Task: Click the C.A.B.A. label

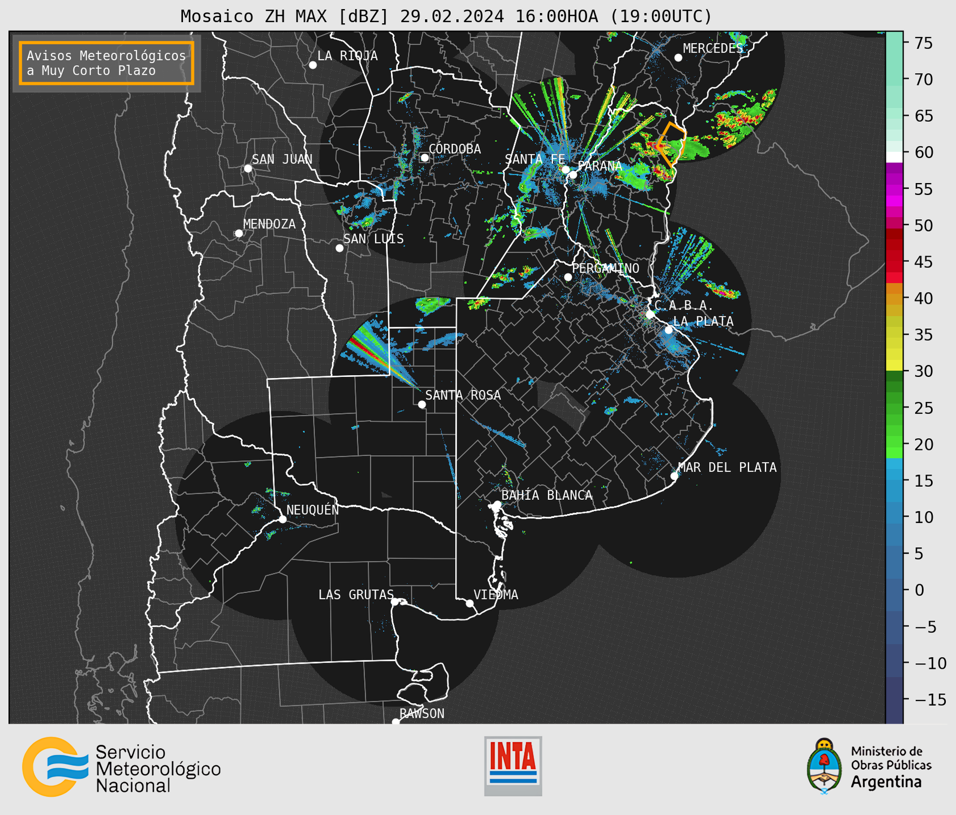Action: (683, 305)
